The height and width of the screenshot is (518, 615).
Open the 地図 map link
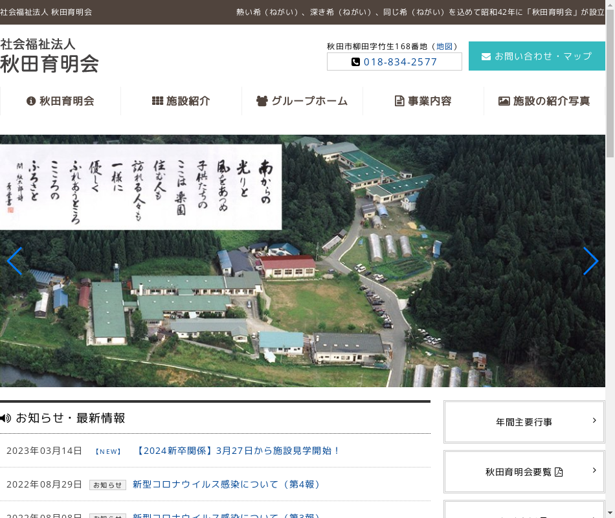click(x=444, y=47)
